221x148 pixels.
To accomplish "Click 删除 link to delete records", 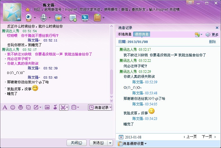I will (x=213, y=42).
